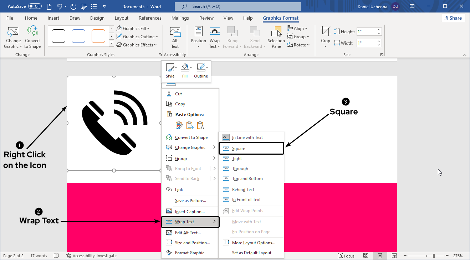Screen dimensions: 470x260
Task: Choose the Square wrap option
Action: pos(239,149)
